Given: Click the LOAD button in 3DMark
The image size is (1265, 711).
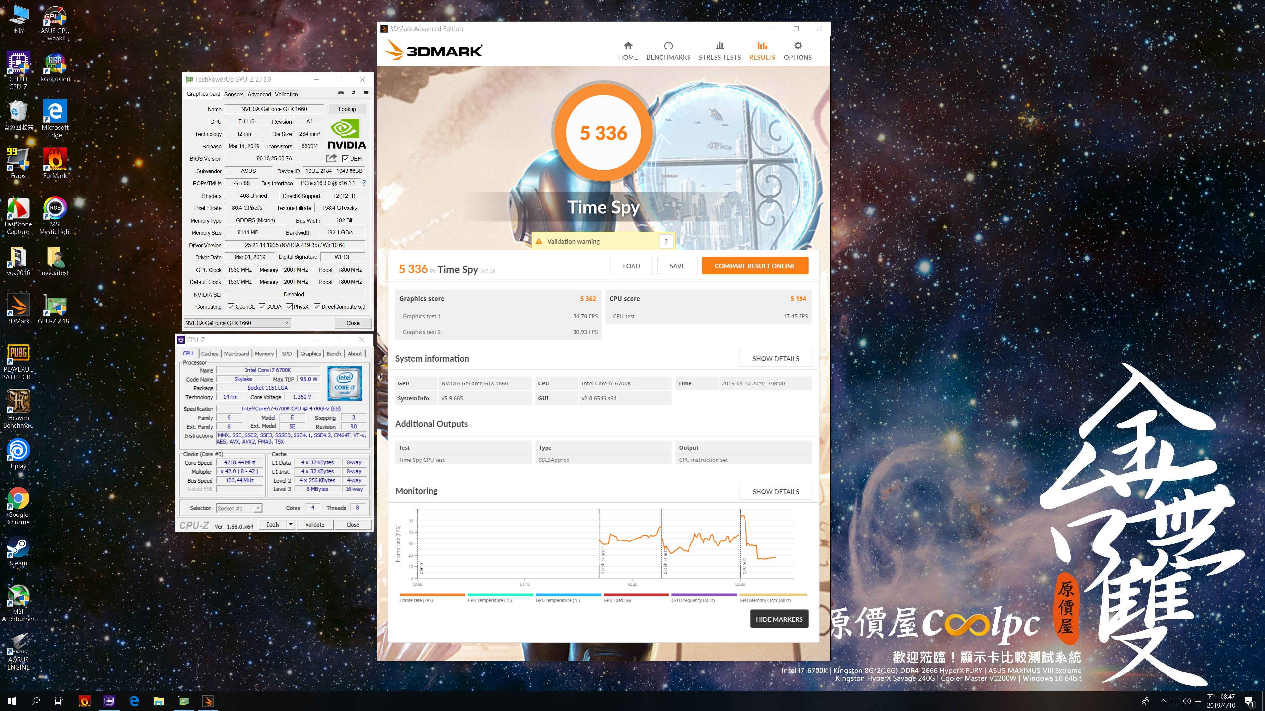Looking at the screenshot, I should (x=631, y=265).
